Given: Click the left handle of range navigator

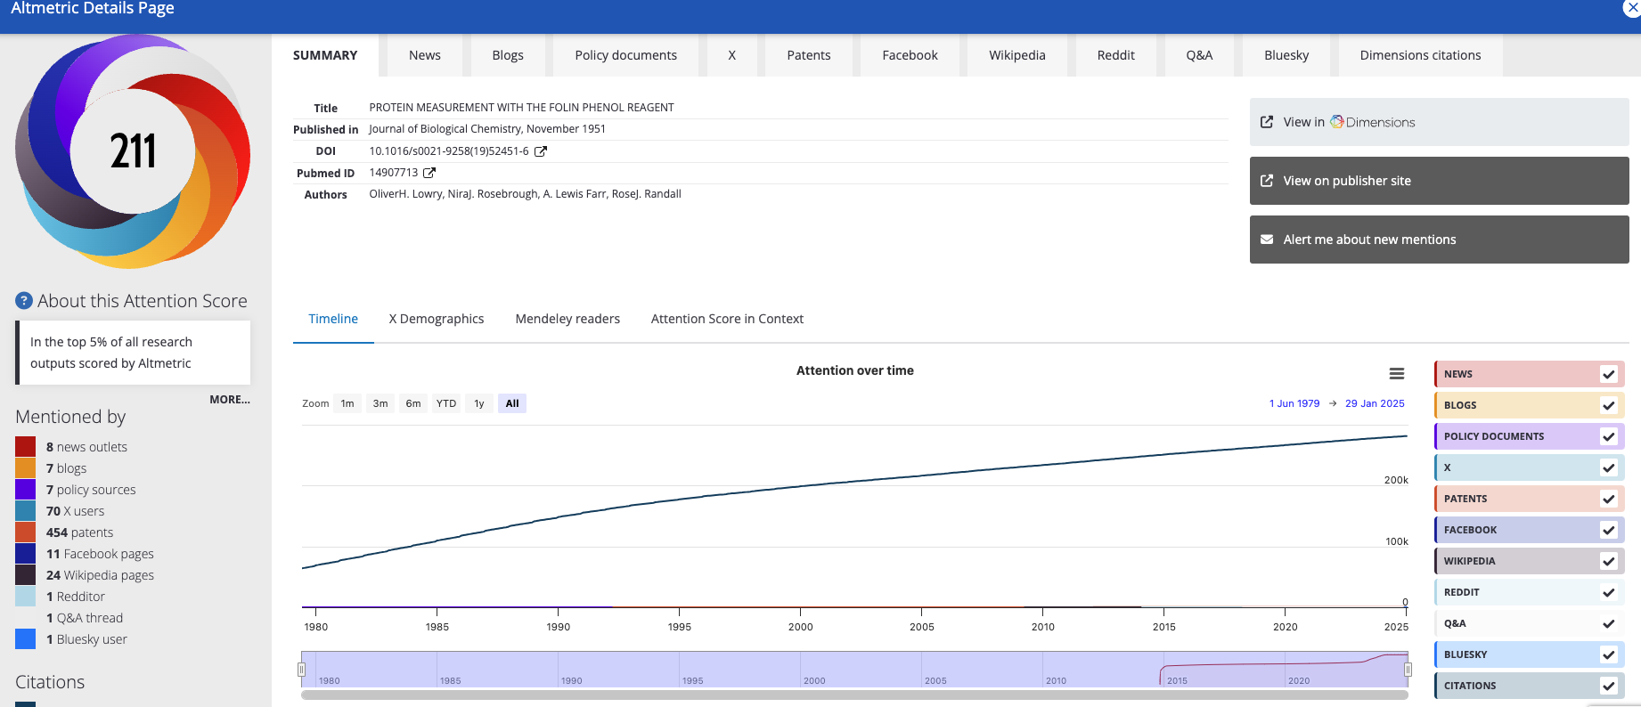Looking at the screenshot, I should [x=302, y=669].
